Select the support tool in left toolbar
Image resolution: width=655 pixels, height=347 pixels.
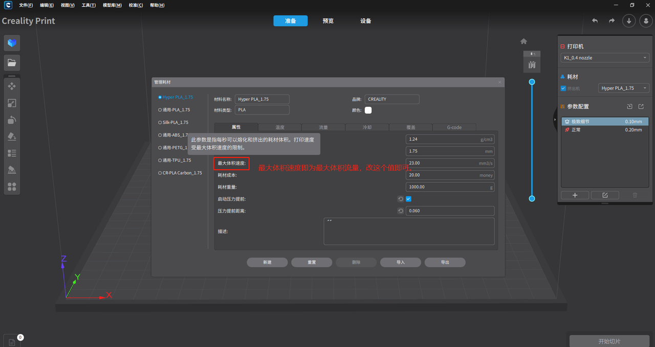click(12, 170)
